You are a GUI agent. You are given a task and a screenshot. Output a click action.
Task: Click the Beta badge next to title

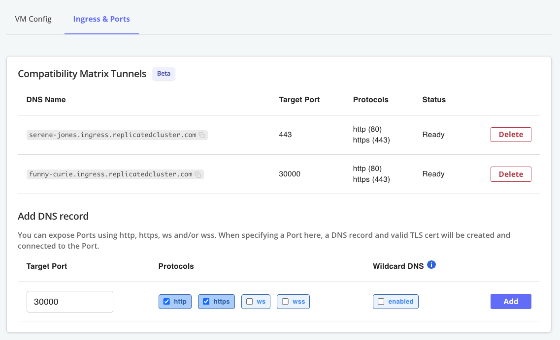point(164,74)
